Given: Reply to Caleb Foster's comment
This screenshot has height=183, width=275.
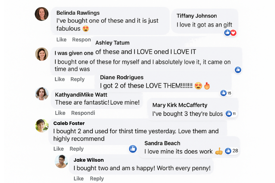Looking at the screenshot, I should 76,149.
